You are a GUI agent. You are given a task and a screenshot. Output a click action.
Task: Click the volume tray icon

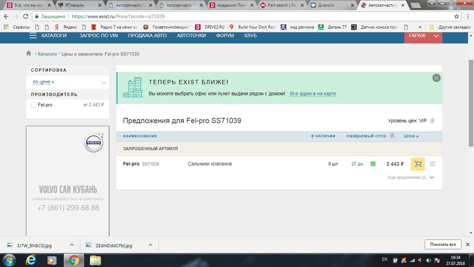[429, 260]
